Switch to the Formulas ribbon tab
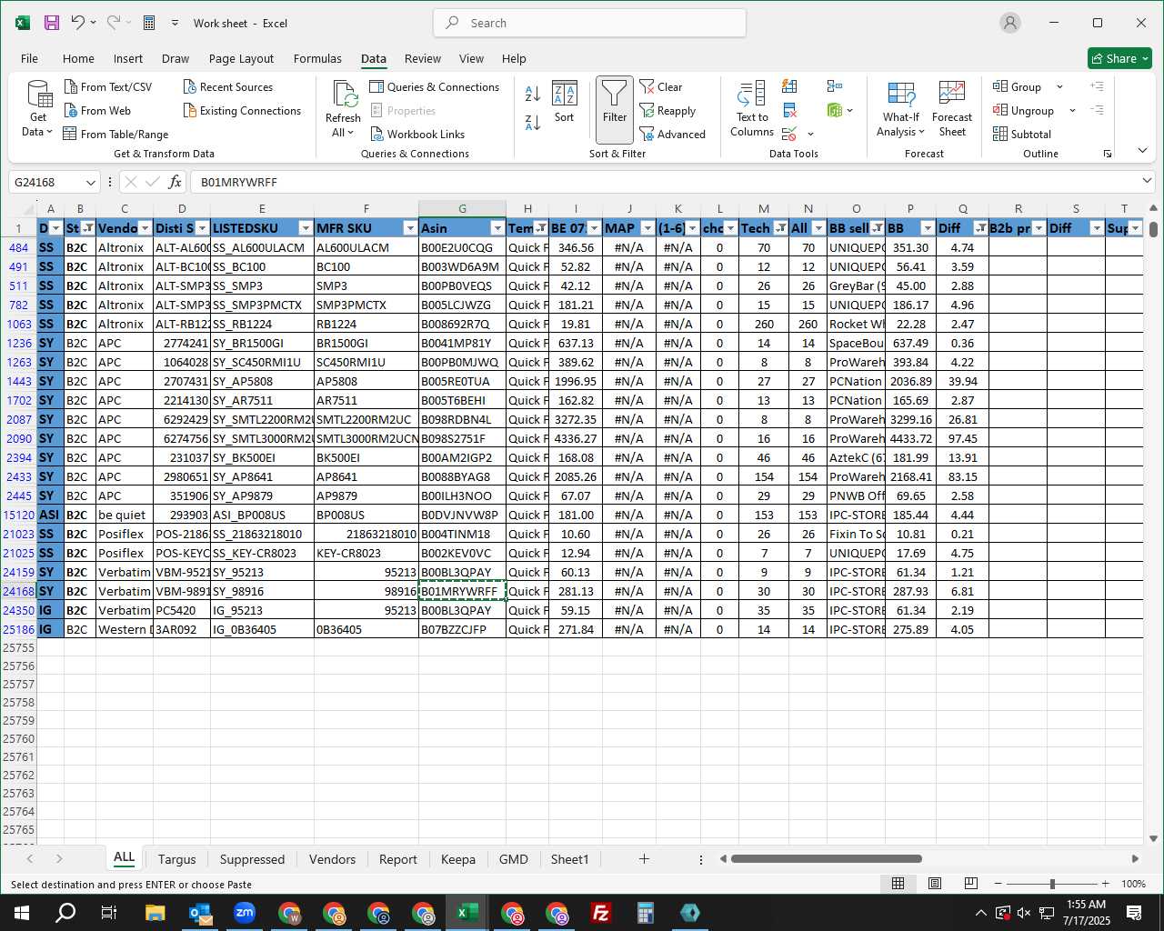The width and height of the screenshot is (1164, 931). [x=317, y=58]
